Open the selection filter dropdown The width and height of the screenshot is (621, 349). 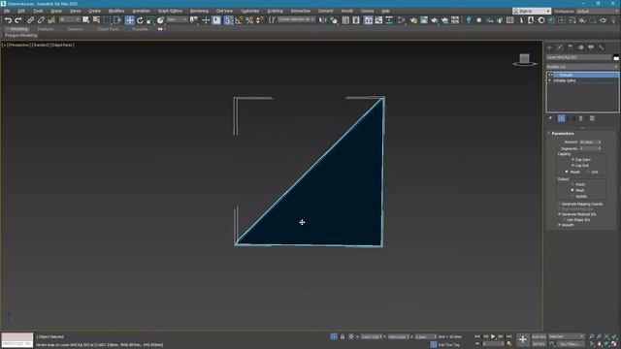click(69, 19)
